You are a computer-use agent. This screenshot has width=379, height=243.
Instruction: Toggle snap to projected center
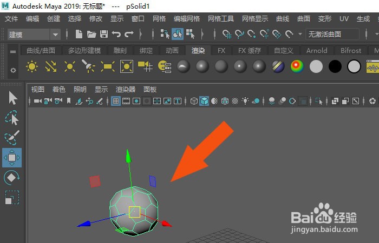point(264,34)
